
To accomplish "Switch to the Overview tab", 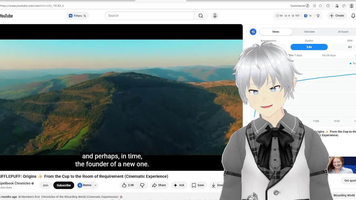I will click(309, 32).
